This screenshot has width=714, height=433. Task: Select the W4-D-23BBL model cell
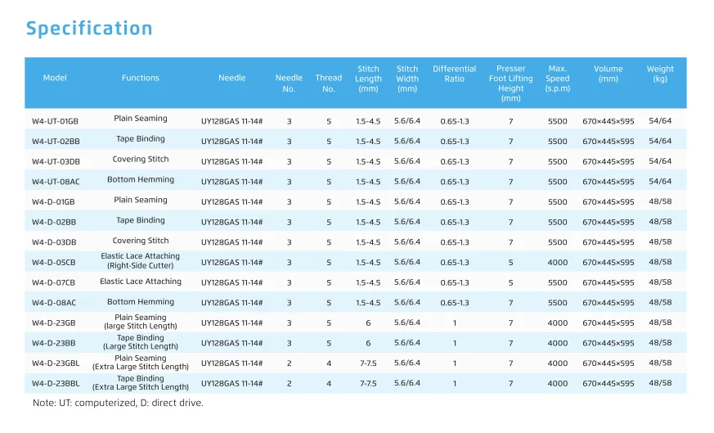56,384
